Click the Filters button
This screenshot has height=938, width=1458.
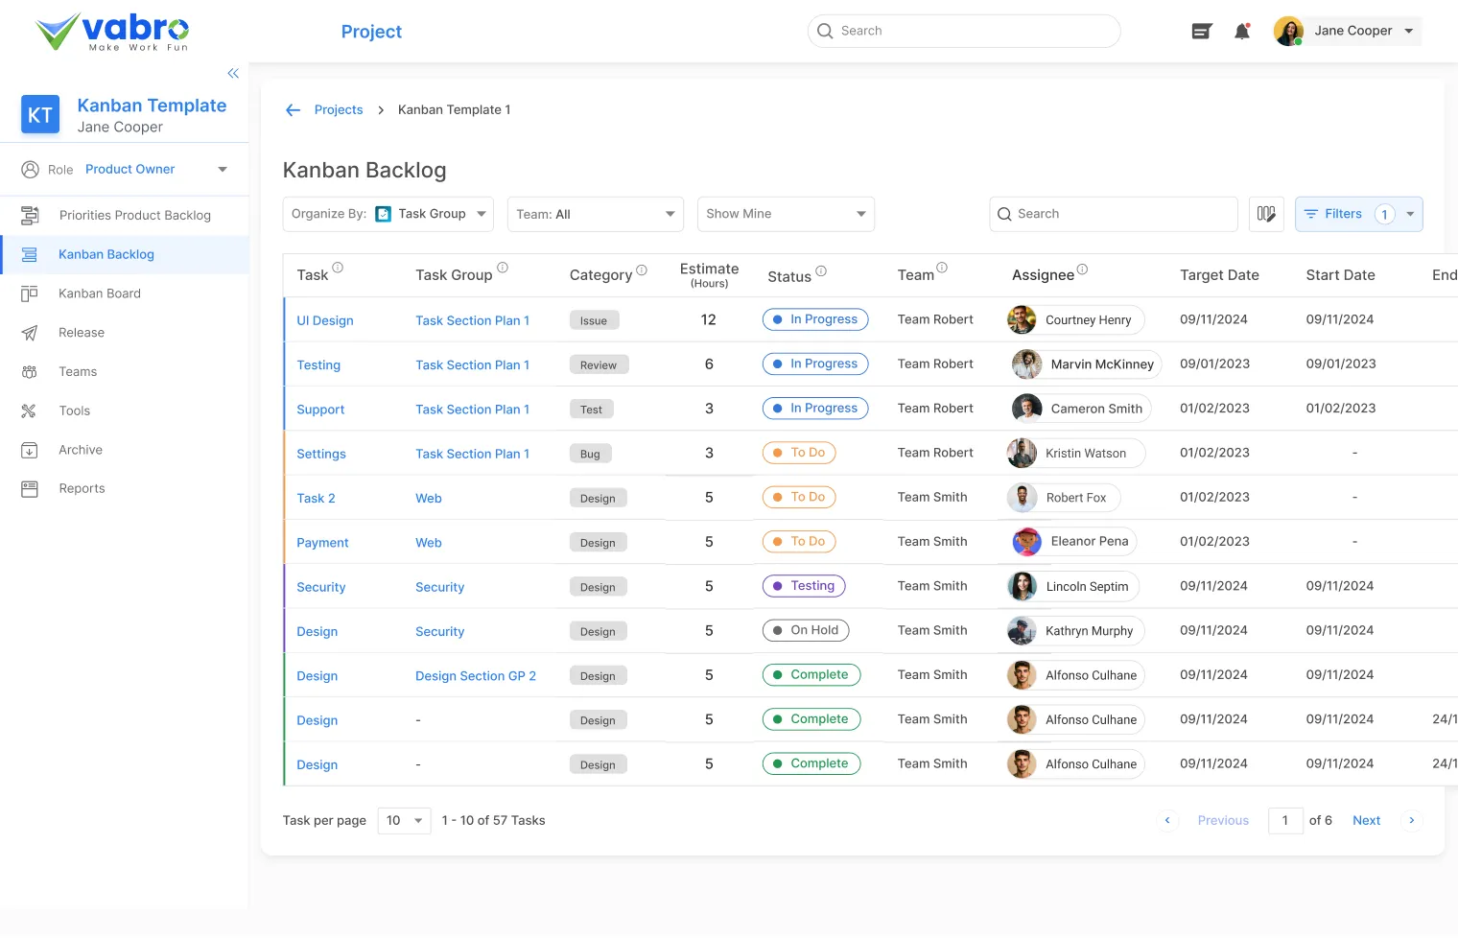point(1344,214)
